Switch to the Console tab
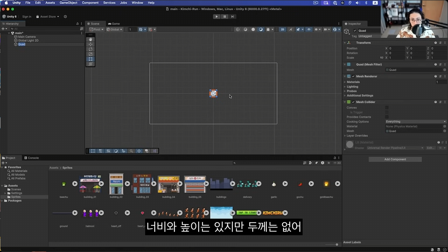Screen dimensions: 448x252 pos(31,158)
